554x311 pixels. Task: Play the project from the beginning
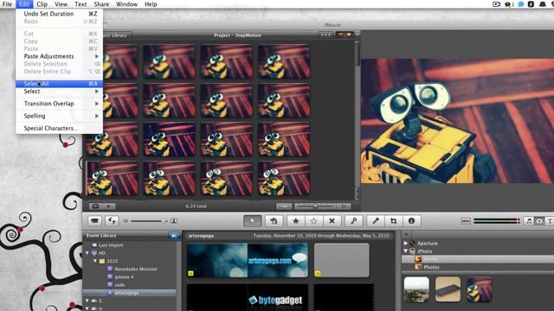tap(109, 206)
